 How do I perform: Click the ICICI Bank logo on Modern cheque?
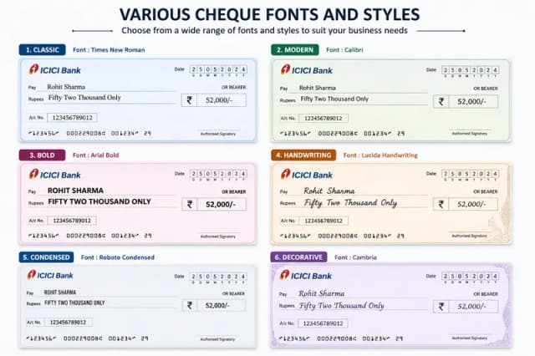[307, 69]
